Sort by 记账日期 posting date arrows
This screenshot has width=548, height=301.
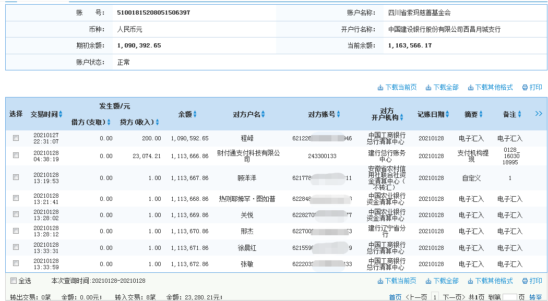pyautogui.click(x=447, y=114)
